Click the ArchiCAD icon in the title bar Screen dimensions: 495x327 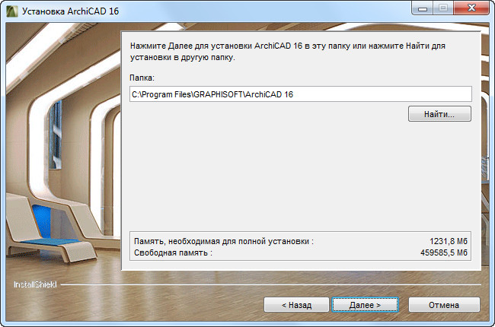[11, 11]
